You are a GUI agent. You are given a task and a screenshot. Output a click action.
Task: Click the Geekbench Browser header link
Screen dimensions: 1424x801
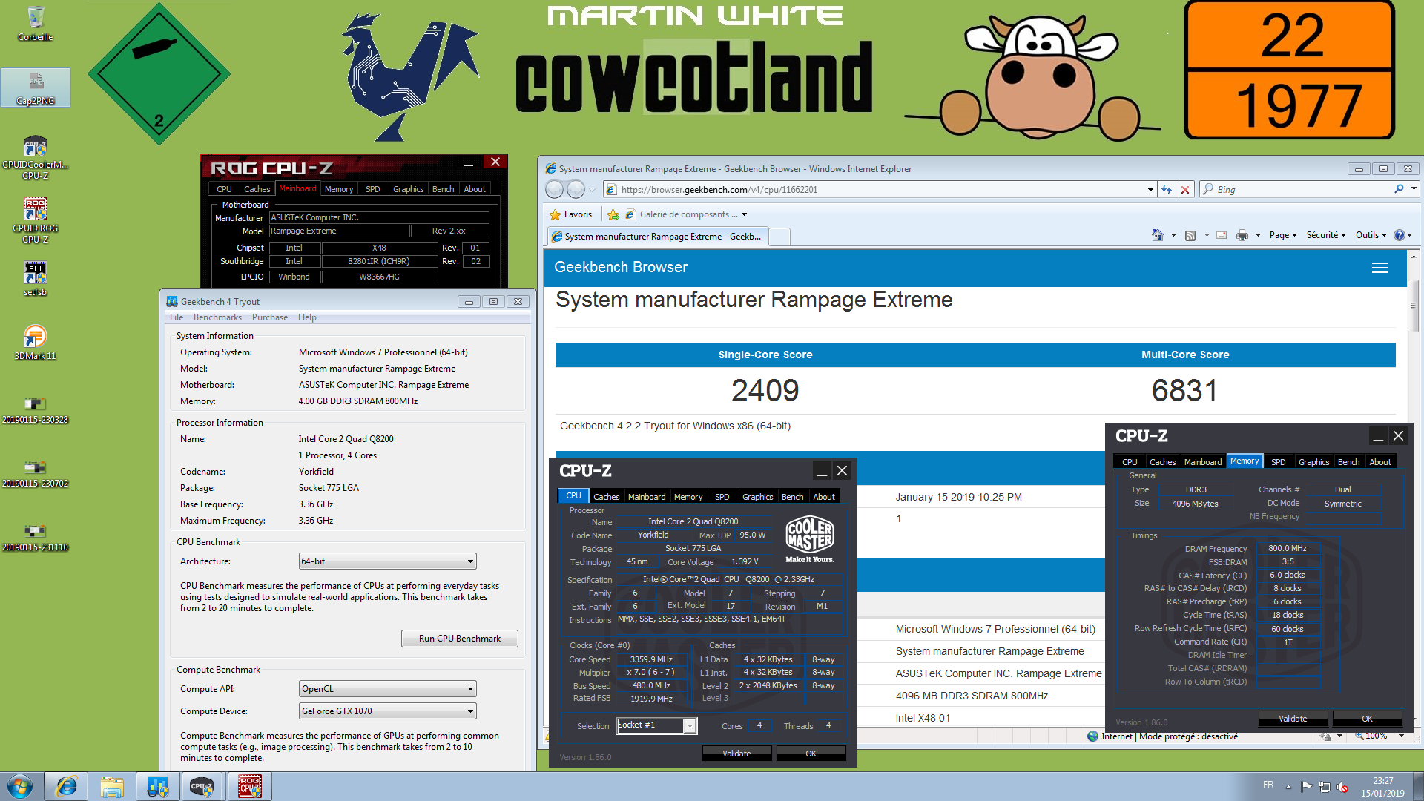[621, 267]
